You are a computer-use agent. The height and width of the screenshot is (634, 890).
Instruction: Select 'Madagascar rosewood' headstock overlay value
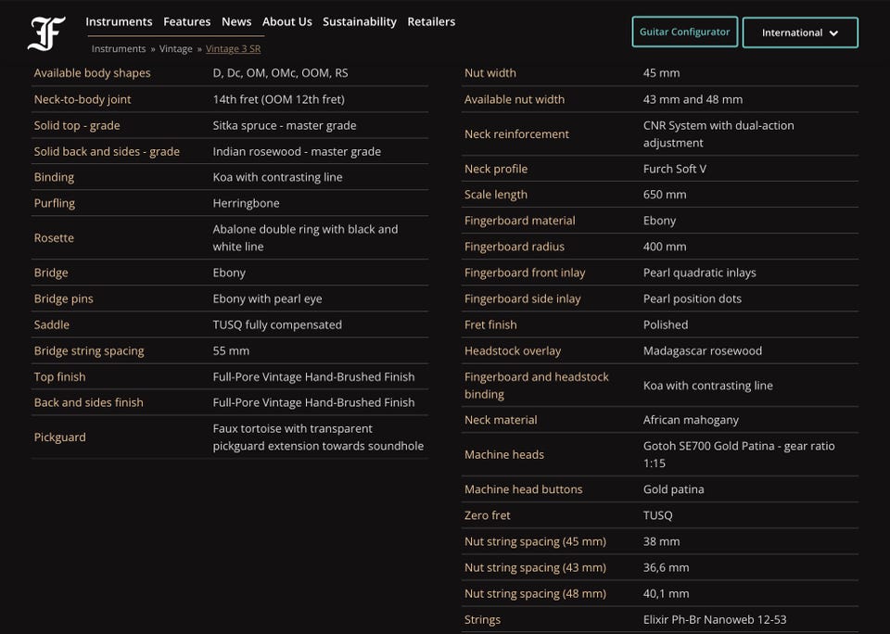[702, 351]
